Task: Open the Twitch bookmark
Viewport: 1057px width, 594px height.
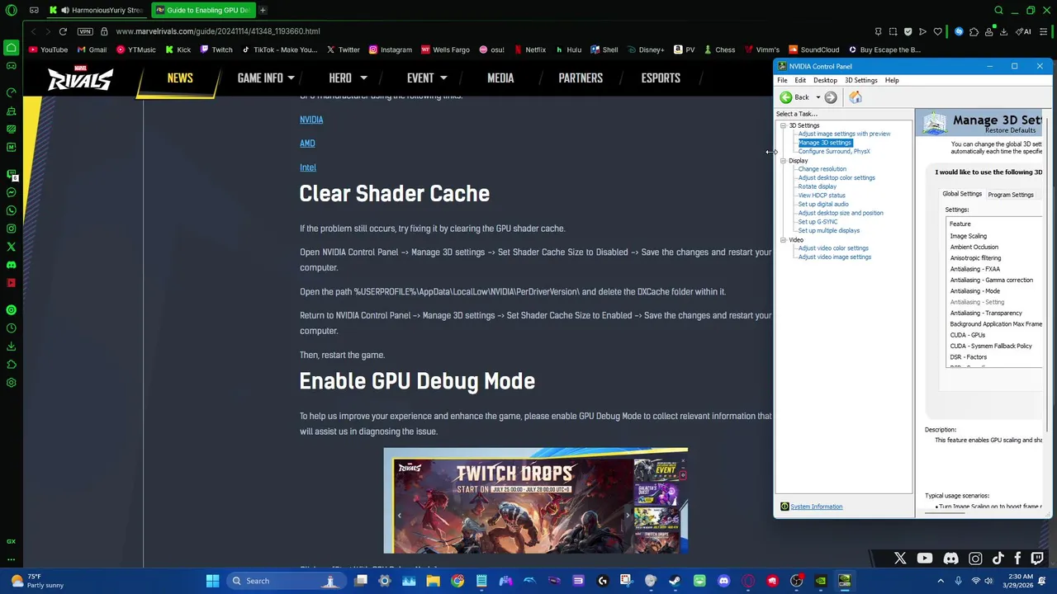Action: 216,49
